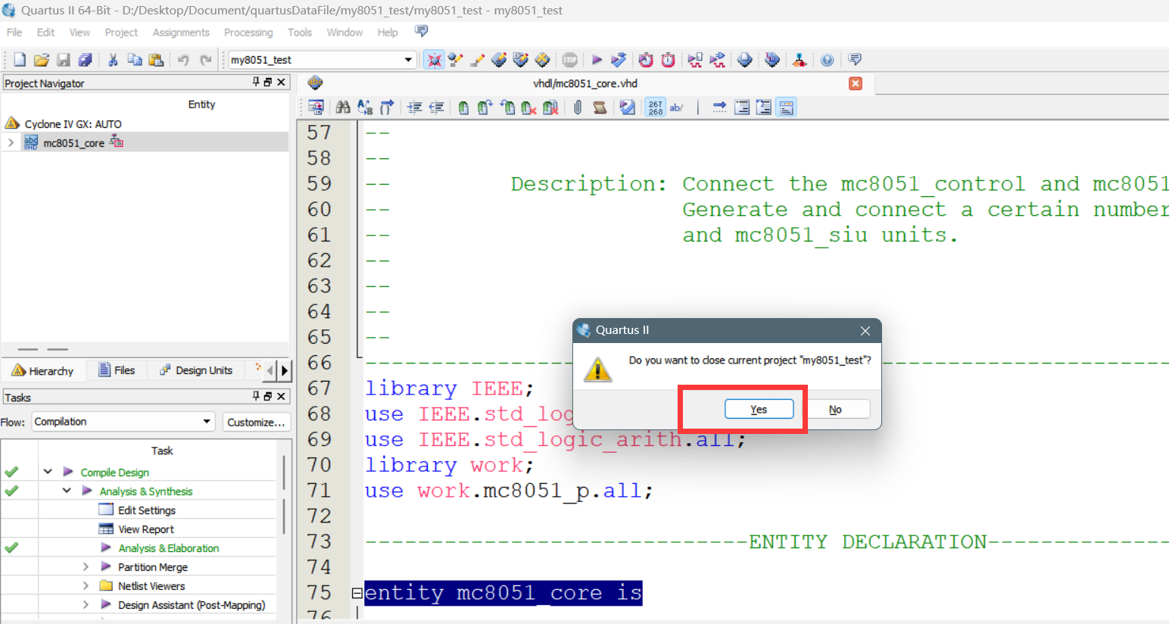Close the Project Navigator pane
The image size is (1169, 624).
(x=281, y=82)
